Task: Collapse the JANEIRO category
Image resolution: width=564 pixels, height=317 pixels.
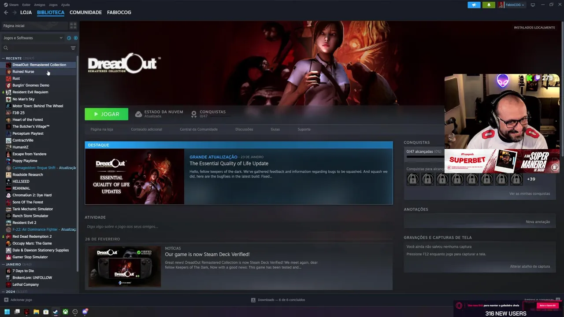Action: (x=3, y=264)
